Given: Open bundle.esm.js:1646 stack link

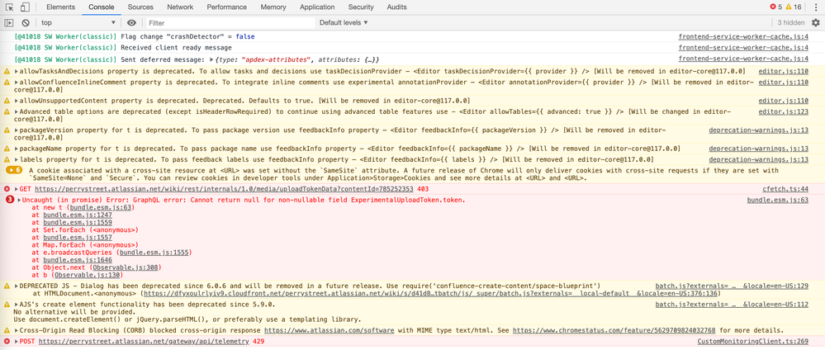Looking at the screenshot, I should tap(78, 260).
